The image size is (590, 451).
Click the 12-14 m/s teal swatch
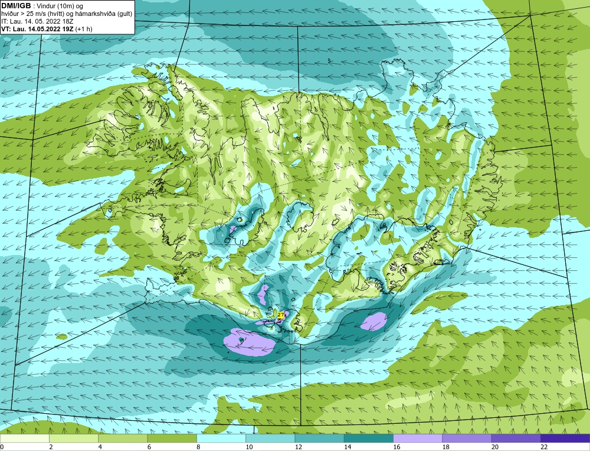click(x=319, y=438)
